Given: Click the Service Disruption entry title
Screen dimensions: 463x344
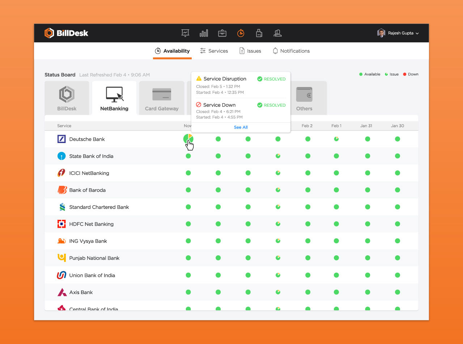Looking at the screenshot, I should pos(225,79).
